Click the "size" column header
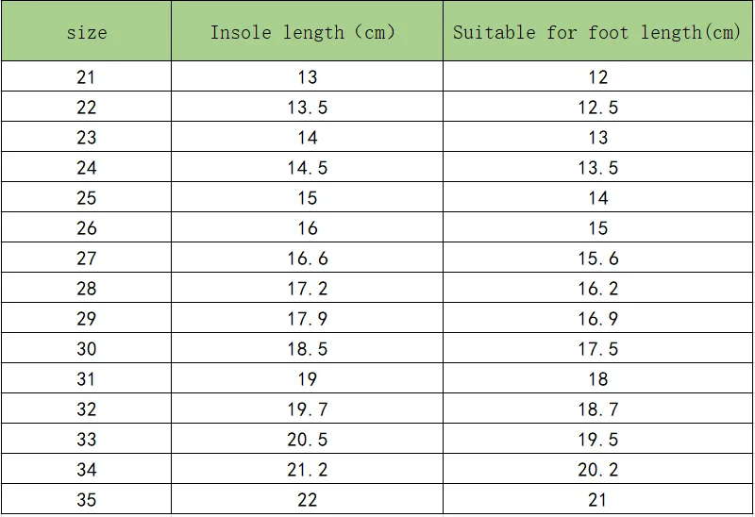 click(86, 32)
